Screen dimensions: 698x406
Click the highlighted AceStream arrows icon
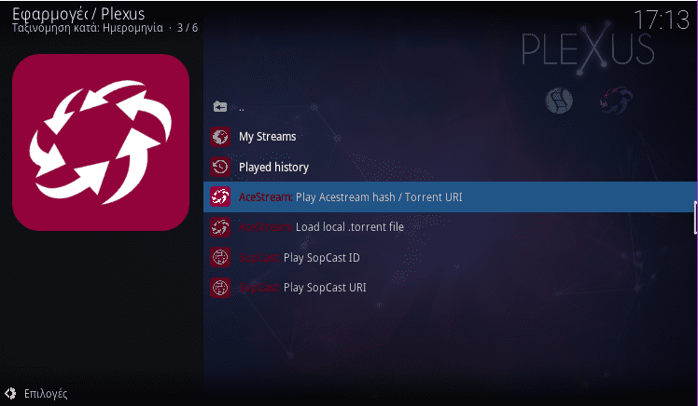click(220, 196)
